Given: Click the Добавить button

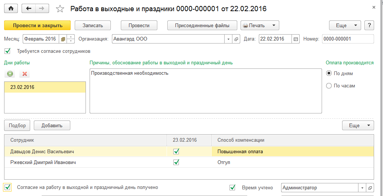Looking at the screenshot, I should tap(52, 125).
